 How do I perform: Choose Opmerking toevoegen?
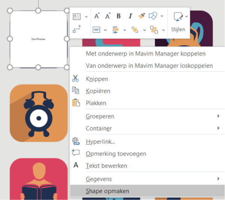click(x=116, y=154)
